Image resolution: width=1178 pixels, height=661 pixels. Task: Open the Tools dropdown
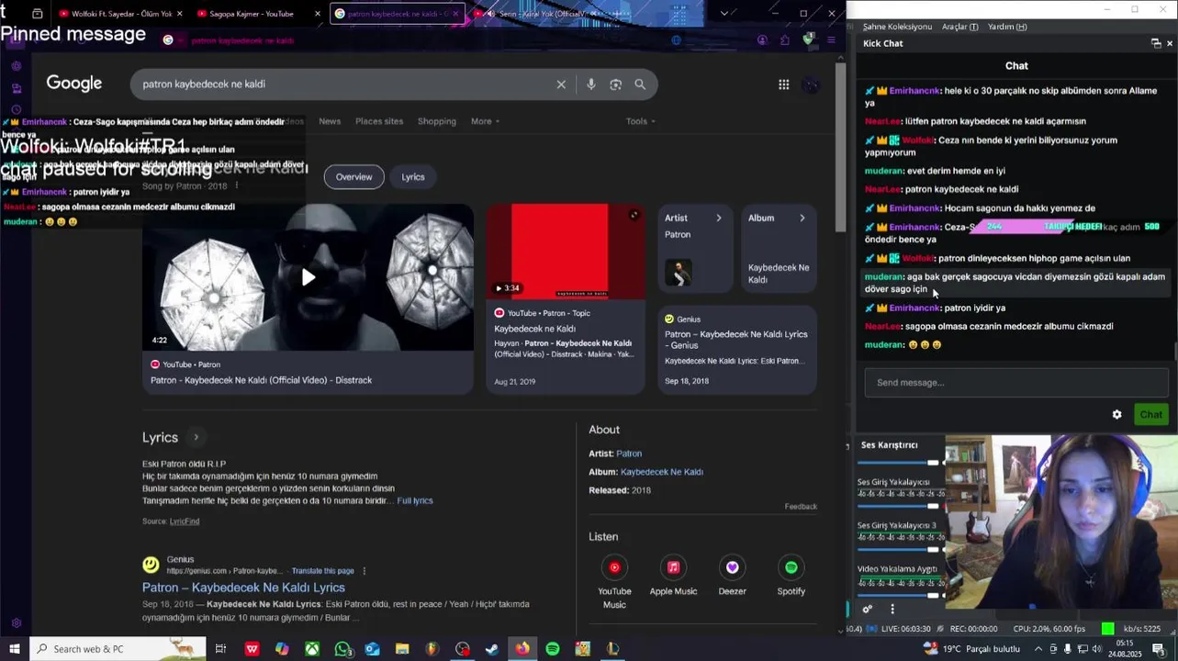640,121
